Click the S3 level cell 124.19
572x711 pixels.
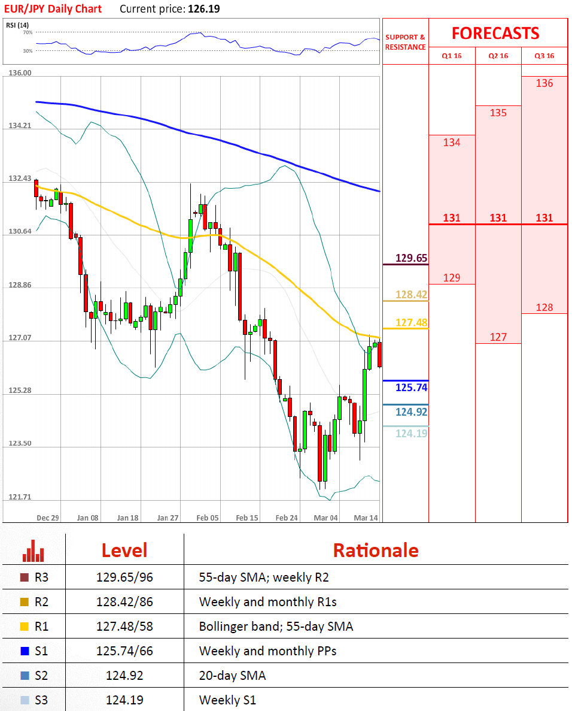click(124, 700)
